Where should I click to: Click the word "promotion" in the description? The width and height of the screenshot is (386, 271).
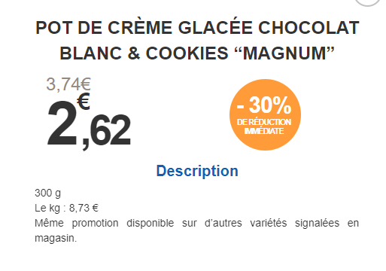95,224
